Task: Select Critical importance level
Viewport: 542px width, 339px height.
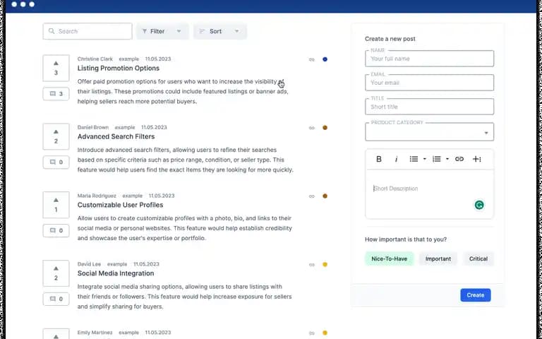Action: pyautogui.click(x=478, y=258)
